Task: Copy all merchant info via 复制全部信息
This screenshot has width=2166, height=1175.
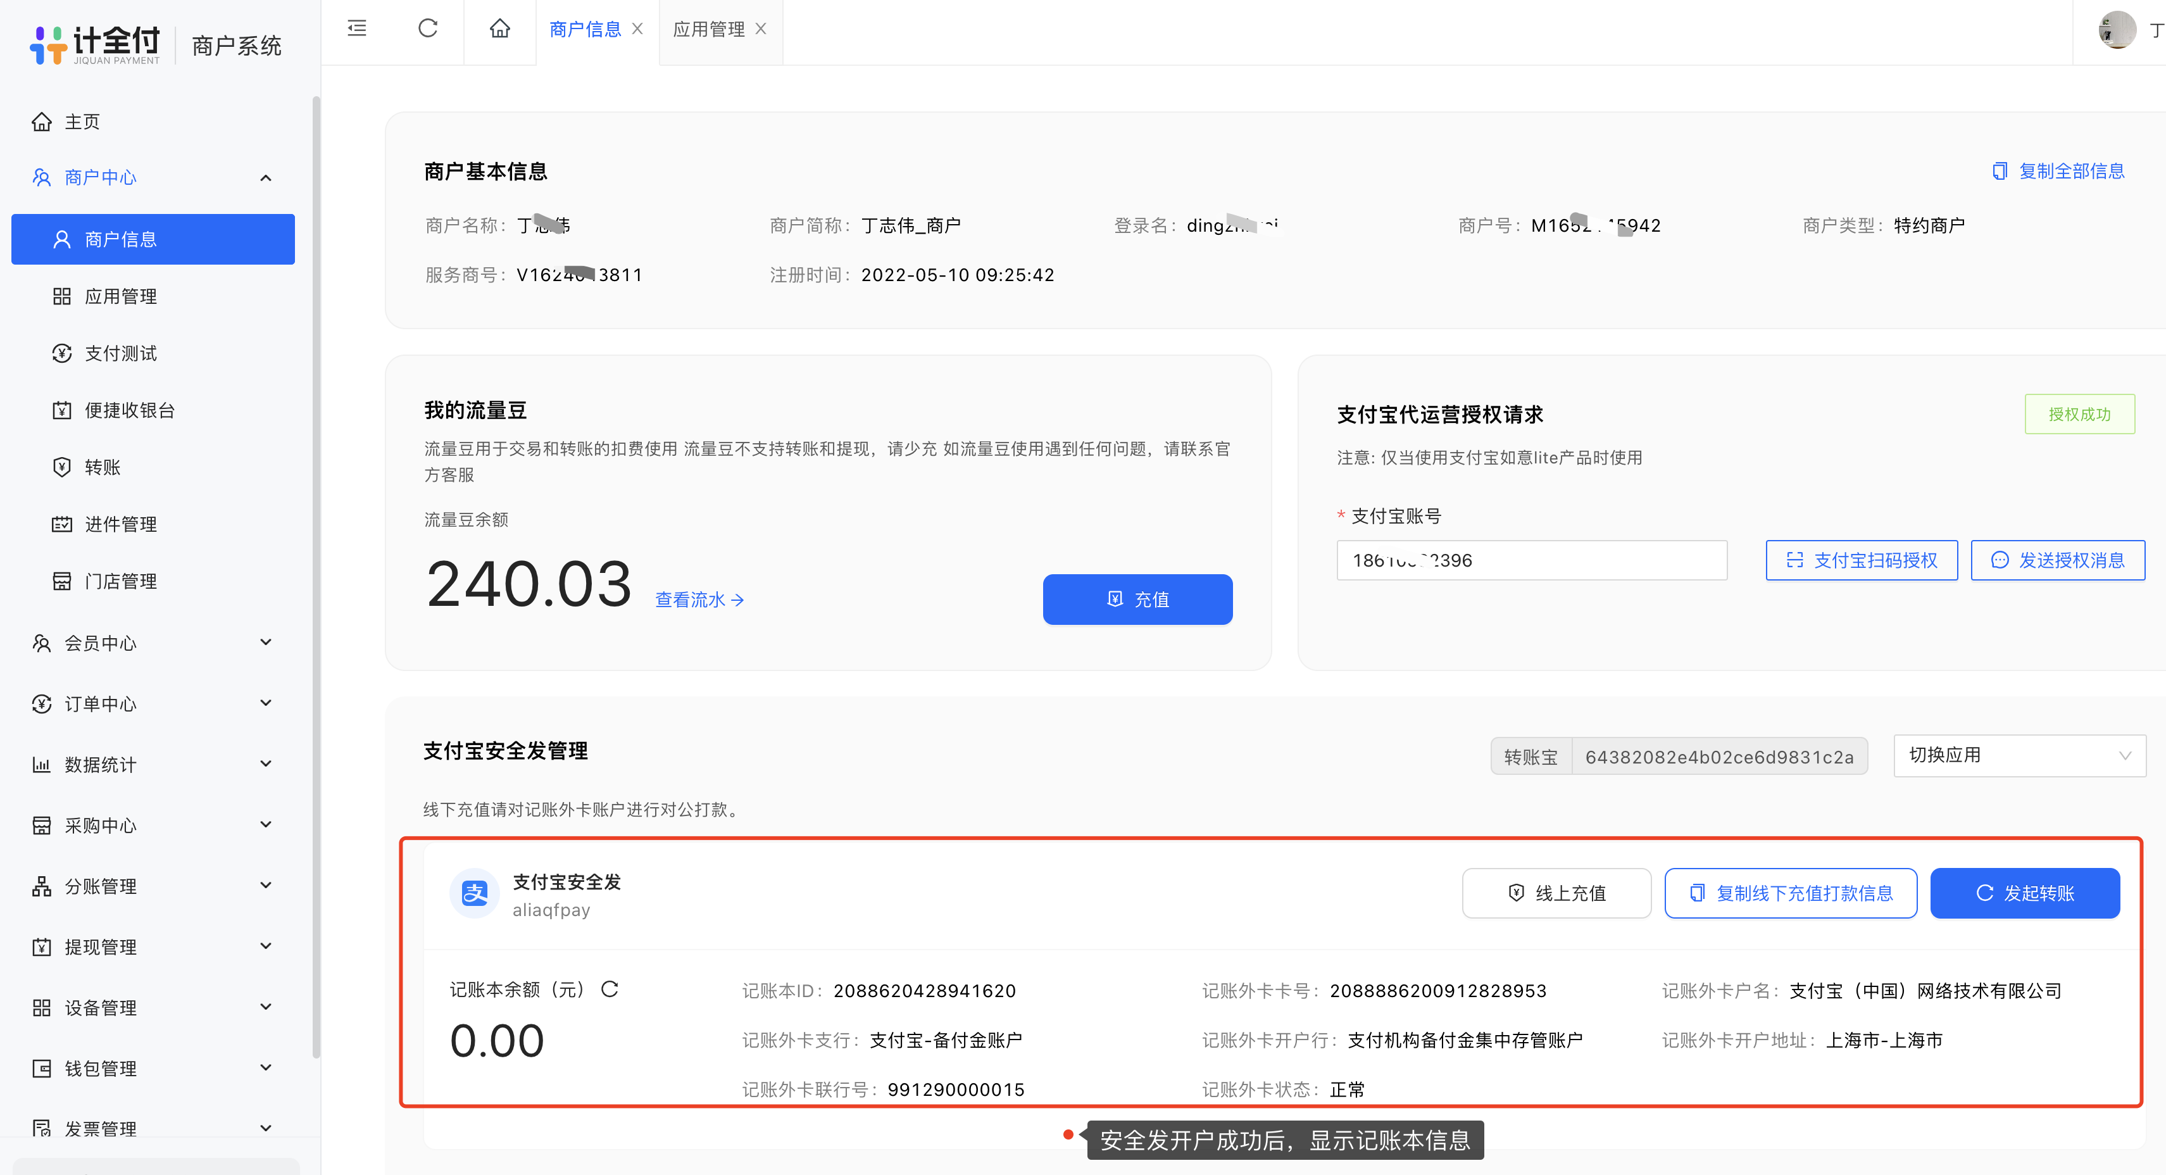Action: click(2058, 171)
